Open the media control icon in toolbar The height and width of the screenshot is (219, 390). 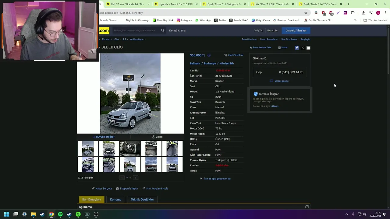[x=371, y=13]
